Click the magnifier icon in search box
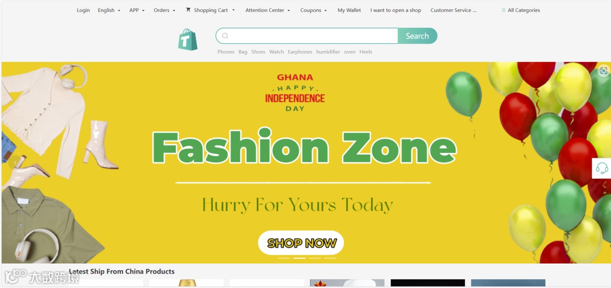This screenshot has height=288, width=611. click(225, 36)
